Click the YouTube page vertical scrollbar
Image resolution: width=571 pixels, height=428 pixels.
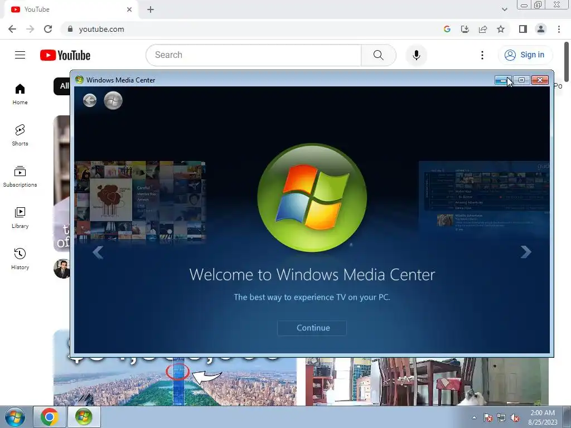click(567, 62)
